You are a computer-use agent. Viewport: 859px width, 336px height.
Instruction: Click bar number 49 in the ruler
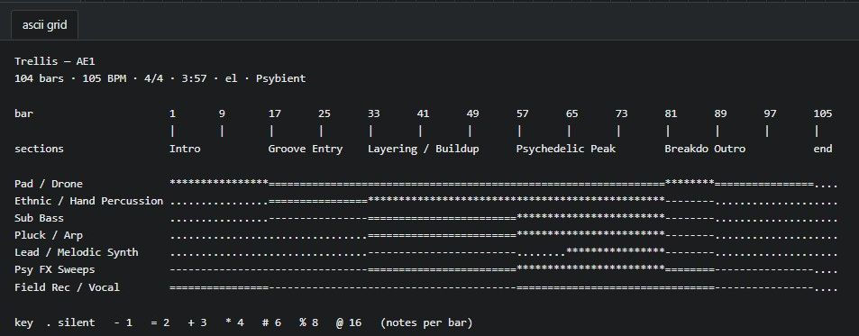click(473, 114)
